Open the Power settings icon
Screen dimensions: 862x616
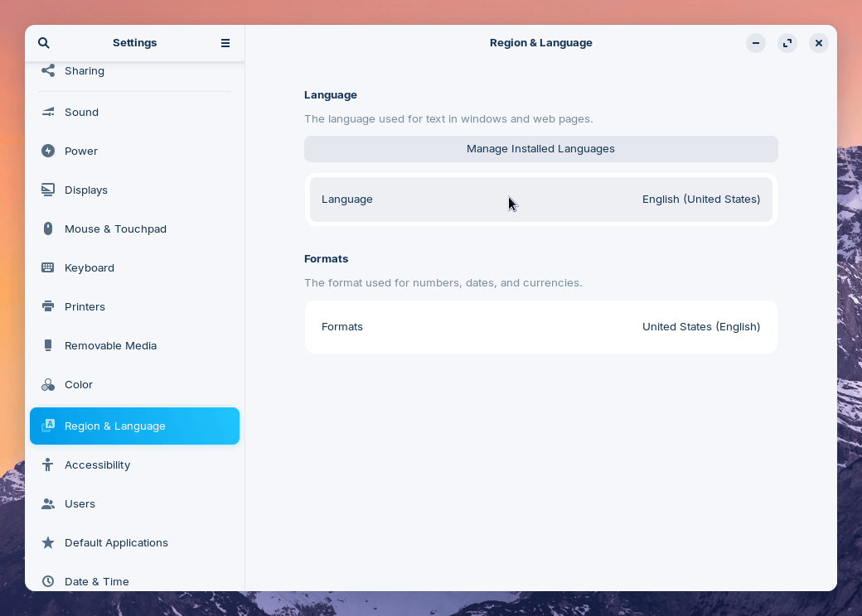coord(47,151)
